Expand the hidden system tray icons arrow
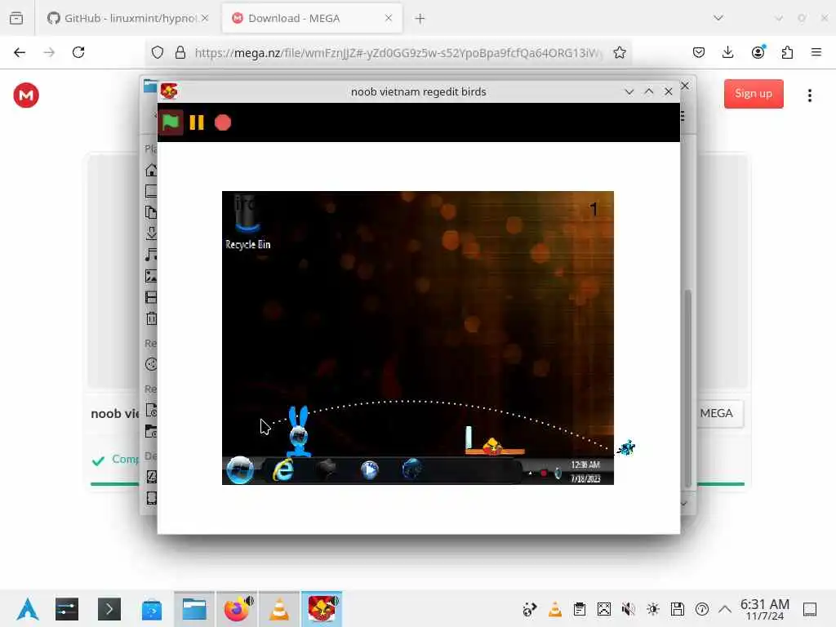The height and width of the screenshot is (627, 836). (x=725, y=609)
